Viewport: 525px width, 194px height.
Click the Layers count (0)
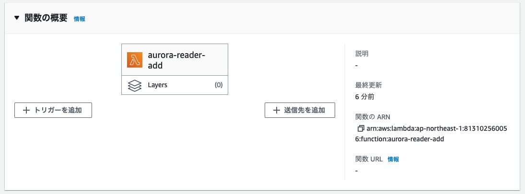tap(218, 85)
